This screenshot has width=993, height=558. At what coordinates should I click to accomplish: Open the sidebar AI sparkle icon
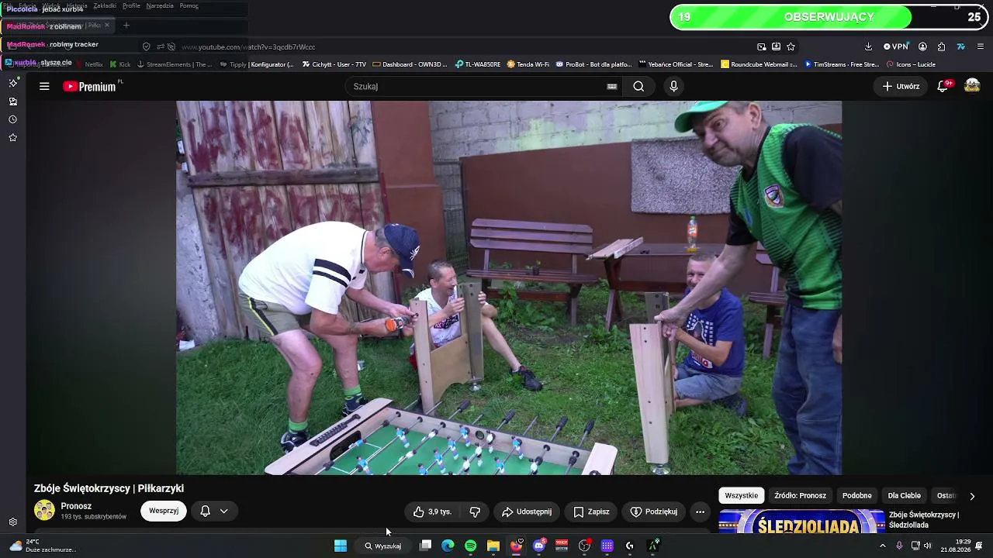point(12,83)
